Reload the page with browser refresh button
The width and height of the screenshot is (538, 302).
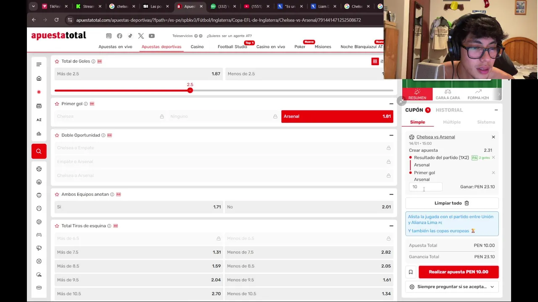pyautogui.click(x=56, y=20)
